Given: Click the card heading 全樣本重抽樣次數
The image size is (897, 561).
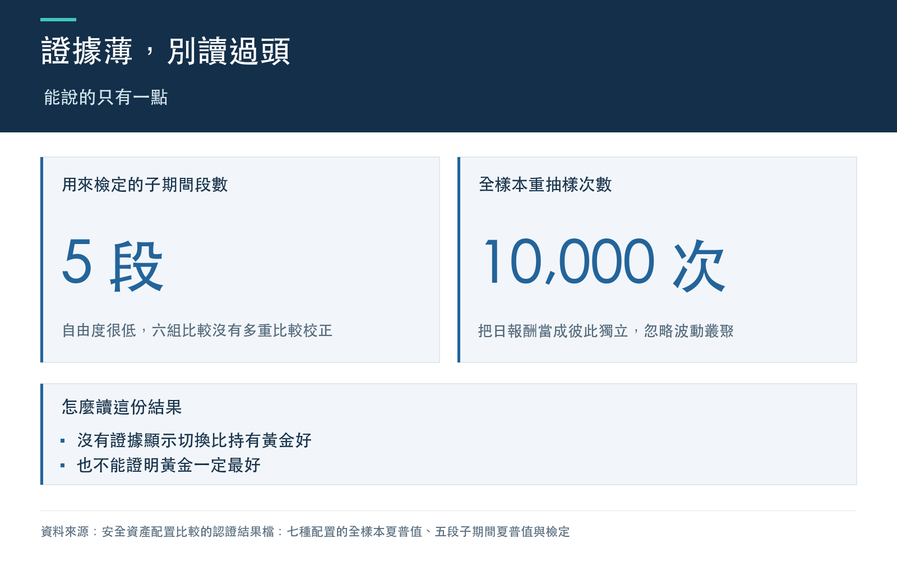Looking at the screenshot, I should click(545, 185).
